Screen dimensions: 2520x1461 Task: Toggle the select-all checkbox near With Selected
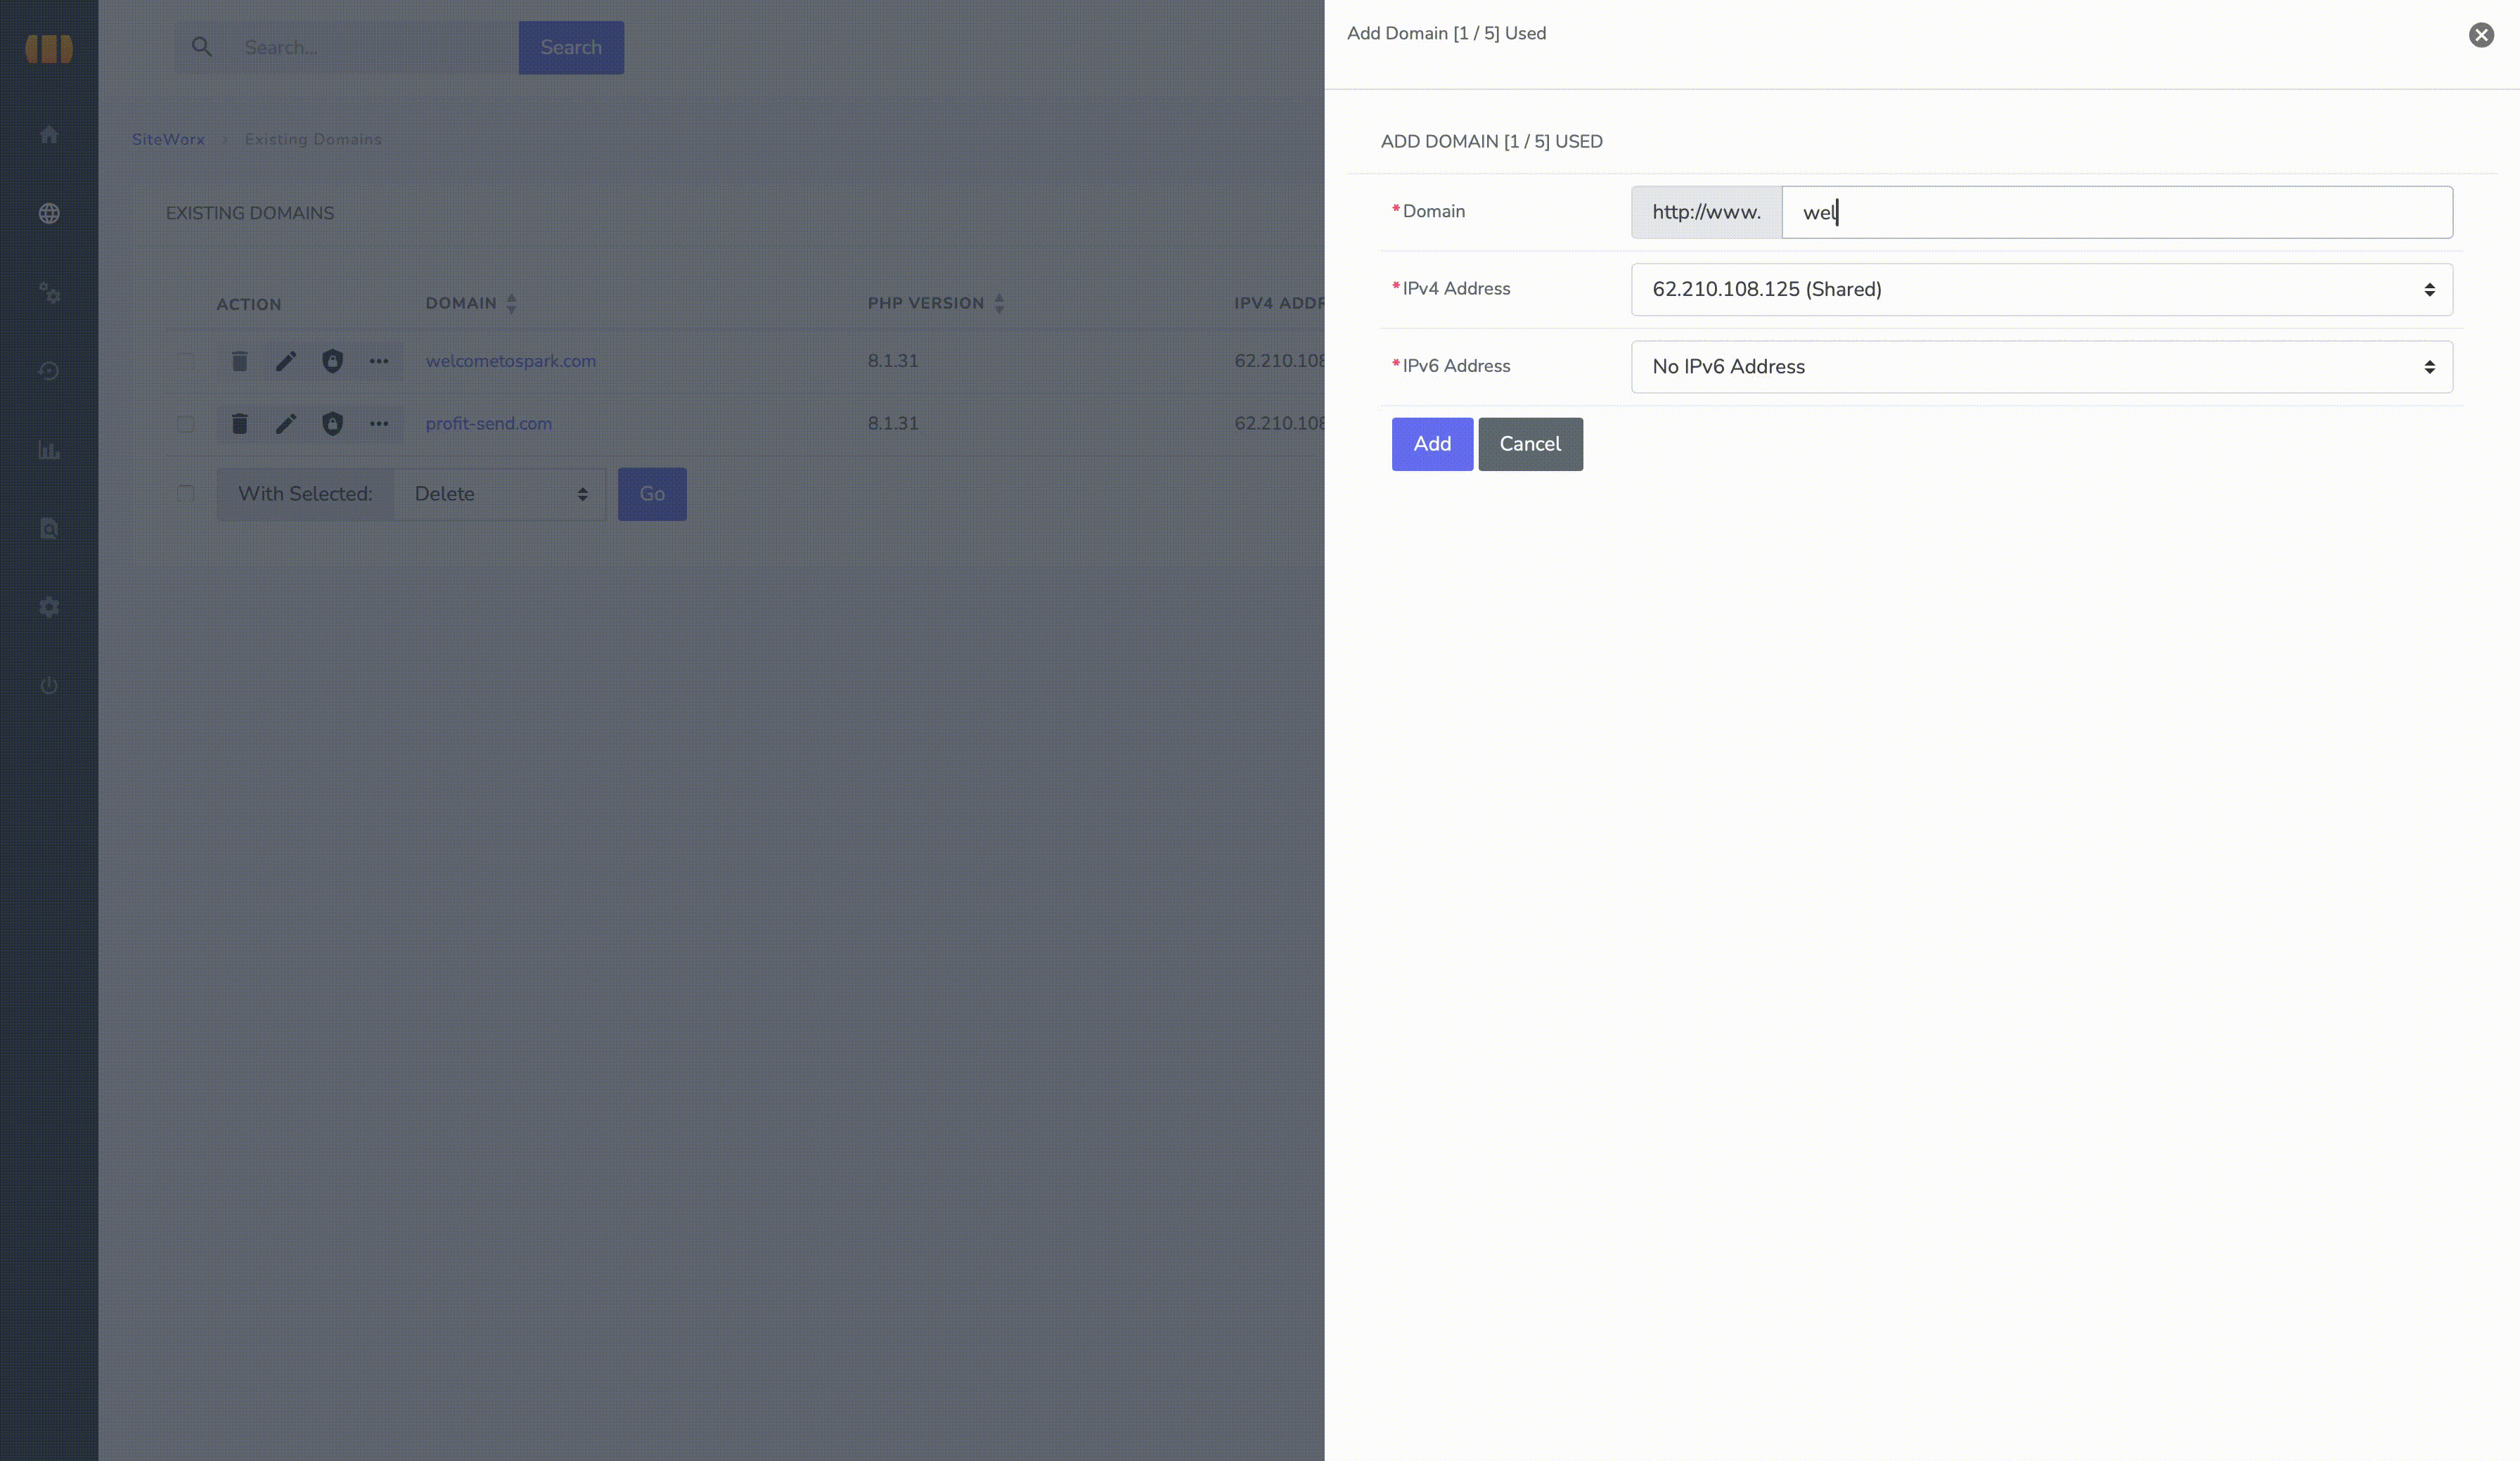(186, 493)
